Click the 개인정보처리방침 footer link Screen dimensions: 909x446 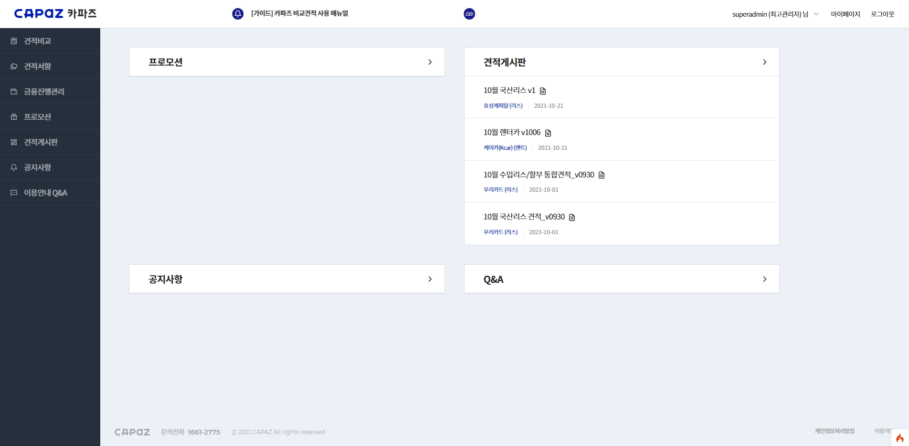[835, 431]
